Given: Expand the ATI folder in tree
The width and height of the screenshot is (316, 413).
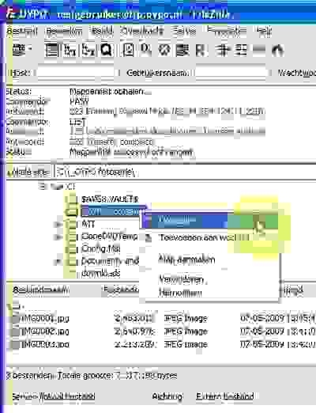Looking at the screenshot, I should tap(58, 224).
